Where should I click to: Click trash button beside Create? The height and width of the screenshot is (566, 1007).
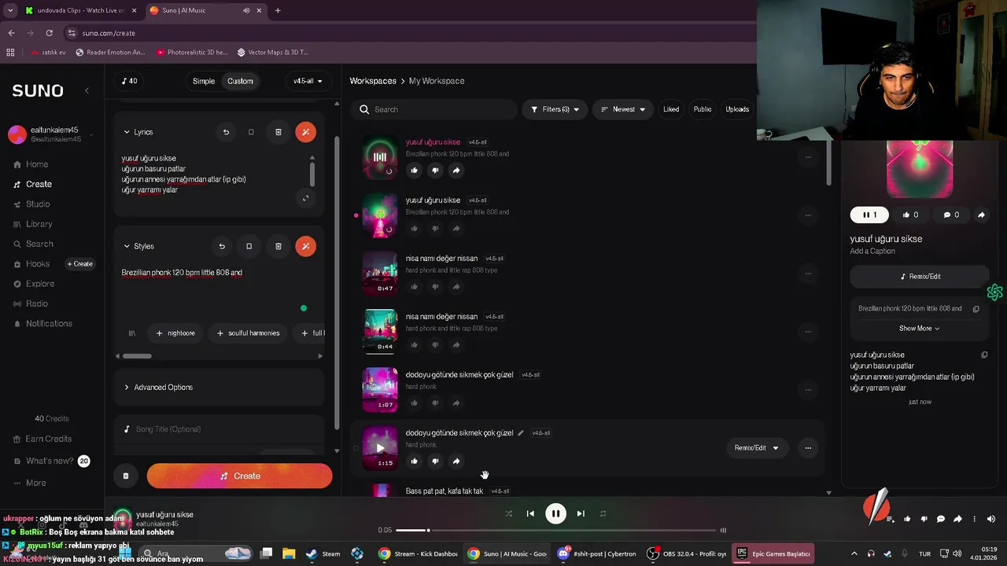(126, 476)
